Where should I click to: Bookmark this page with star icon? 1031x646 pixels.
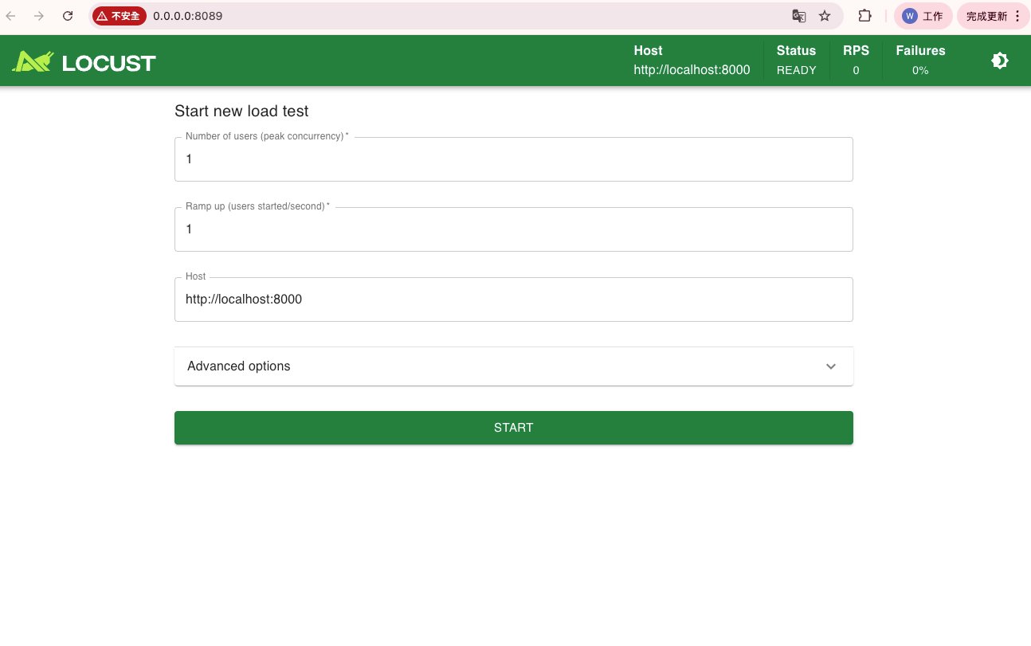pos(825,16)
